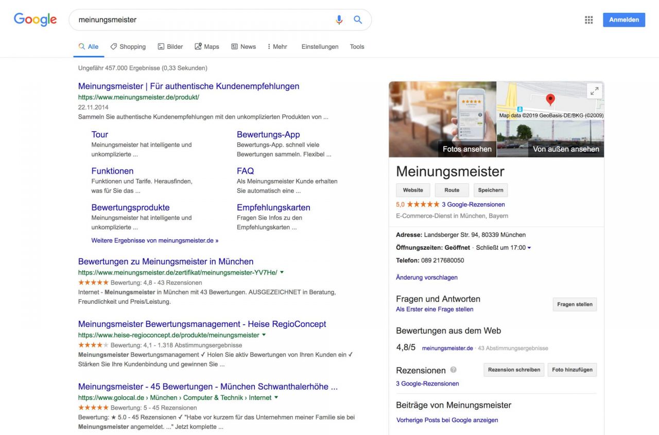The height and width of the screenshot is (435, 659).
Task: Open the Alle results tab
Action: (x=89, y=47)
